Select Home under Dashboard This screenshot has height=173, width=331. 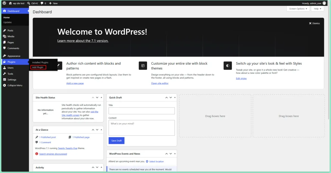point(6,17)
